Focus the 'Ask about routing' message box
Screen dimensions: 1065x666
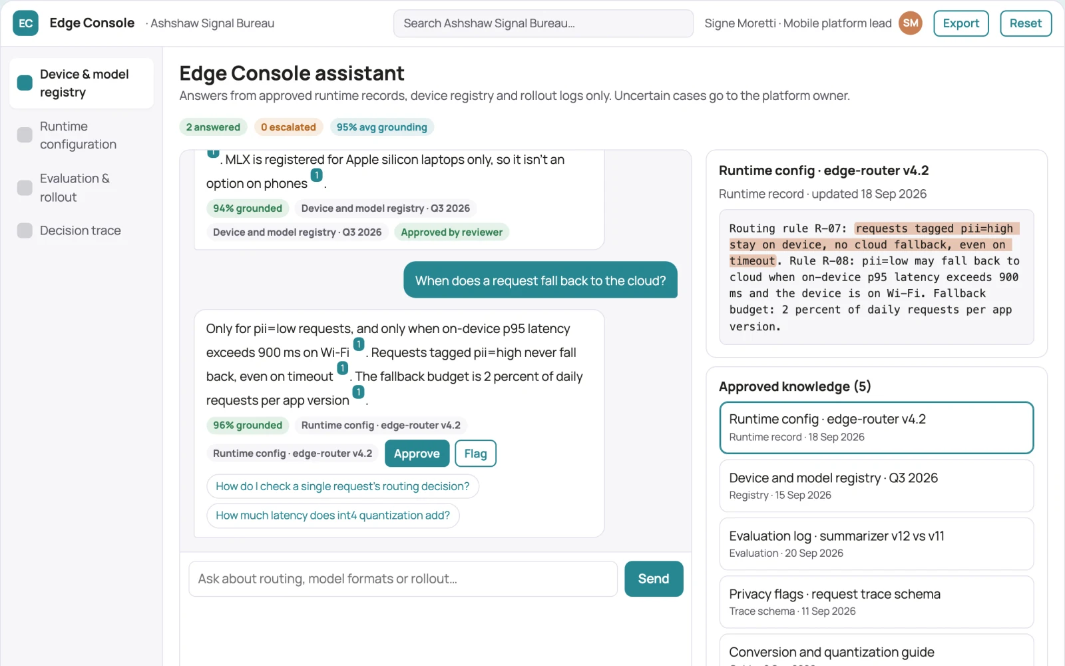403,579
